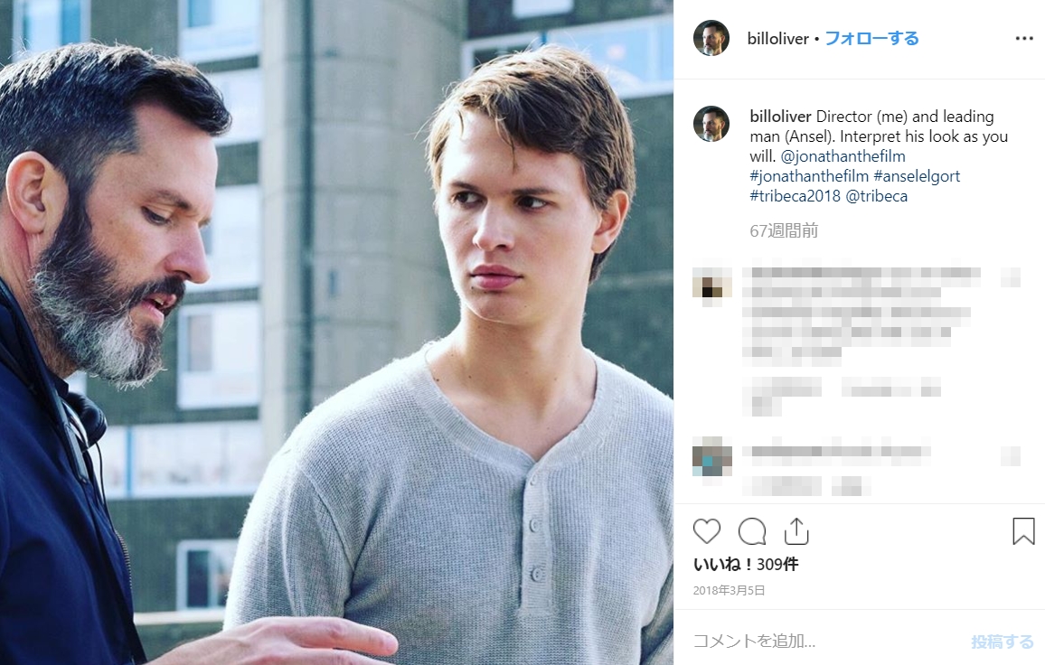Click the コメントを追加 comment input field
Viewport: 1045px width, 665px height.
tap(814, 642)
